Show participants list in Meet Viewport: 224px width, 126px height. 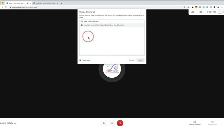coord(193,12)
